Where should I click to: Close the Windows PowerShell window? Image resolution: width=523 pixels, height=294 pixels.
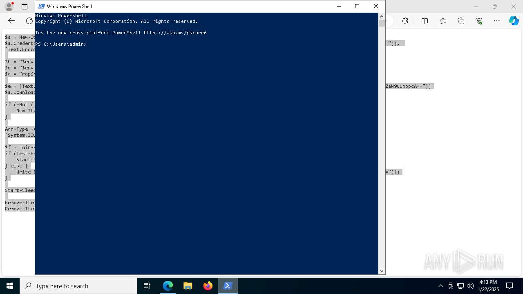[376, 6]
